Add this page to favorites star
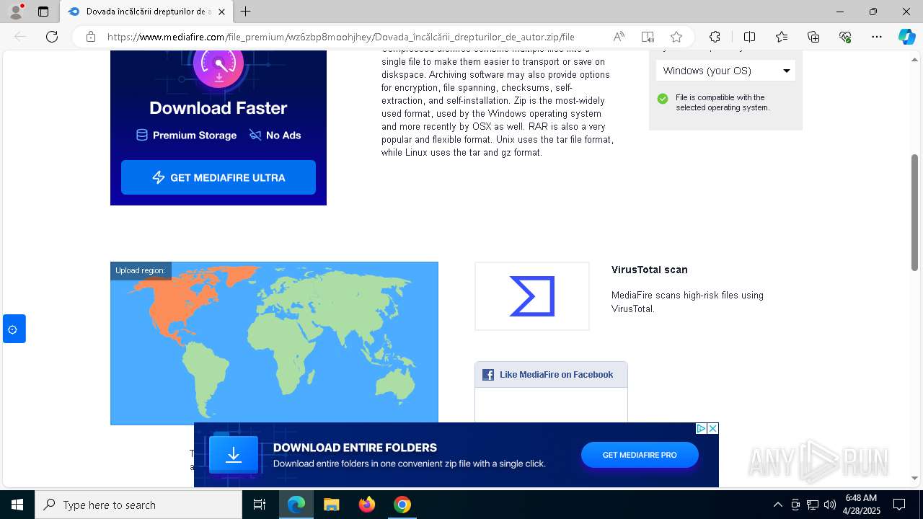Image resolution: width=923 pixels, height=519 pixels. pyautogui.click(x=676, y=37)
